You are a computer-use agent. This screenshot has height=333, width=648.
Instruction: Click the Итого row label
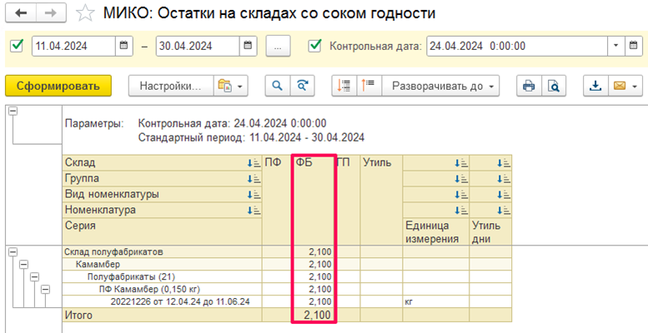(x=78, y=316)
